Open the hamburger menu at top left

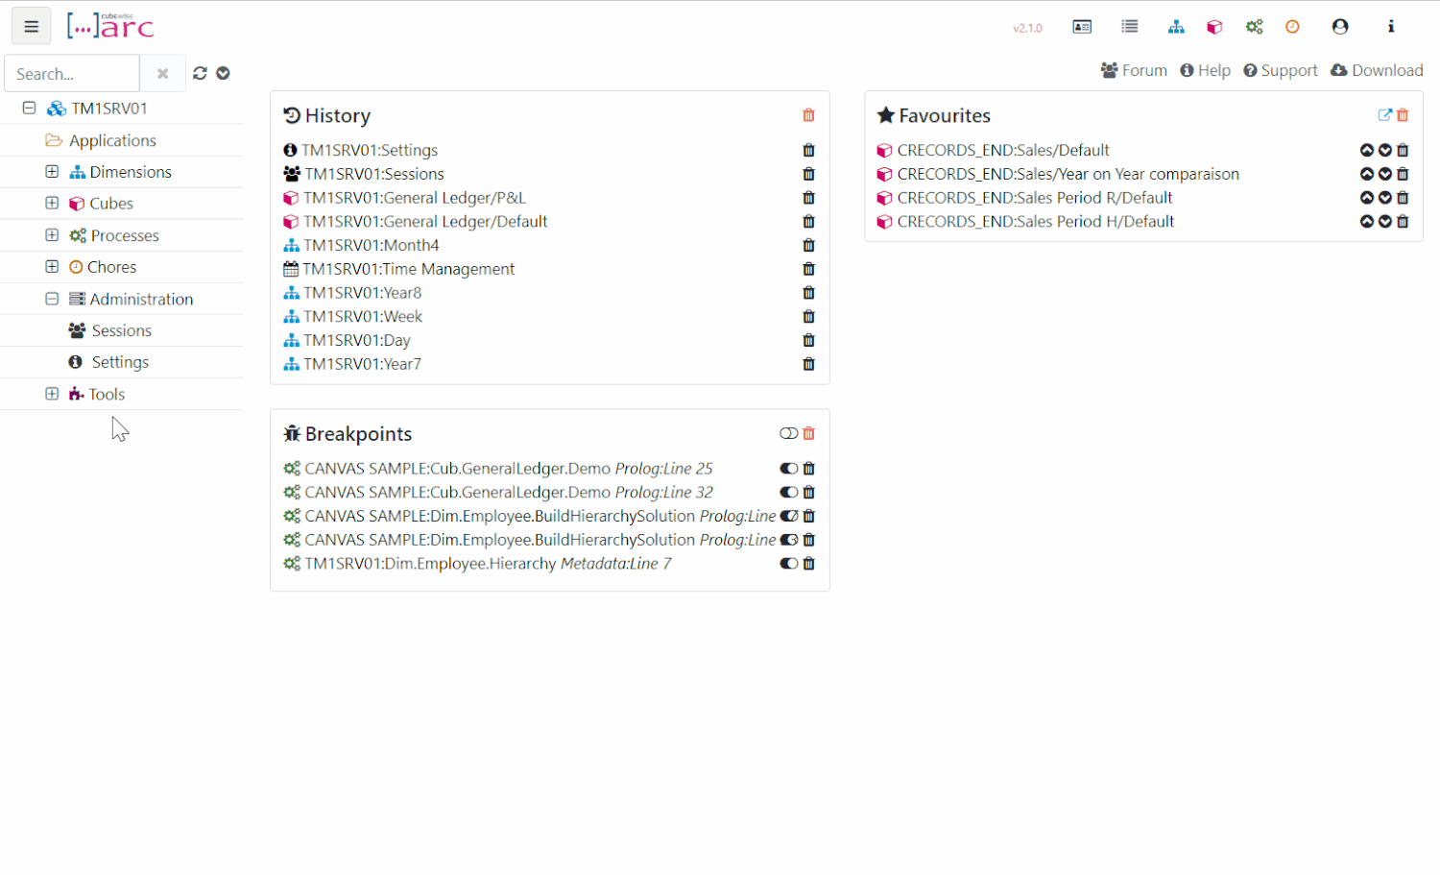click(x=31, y=26)
